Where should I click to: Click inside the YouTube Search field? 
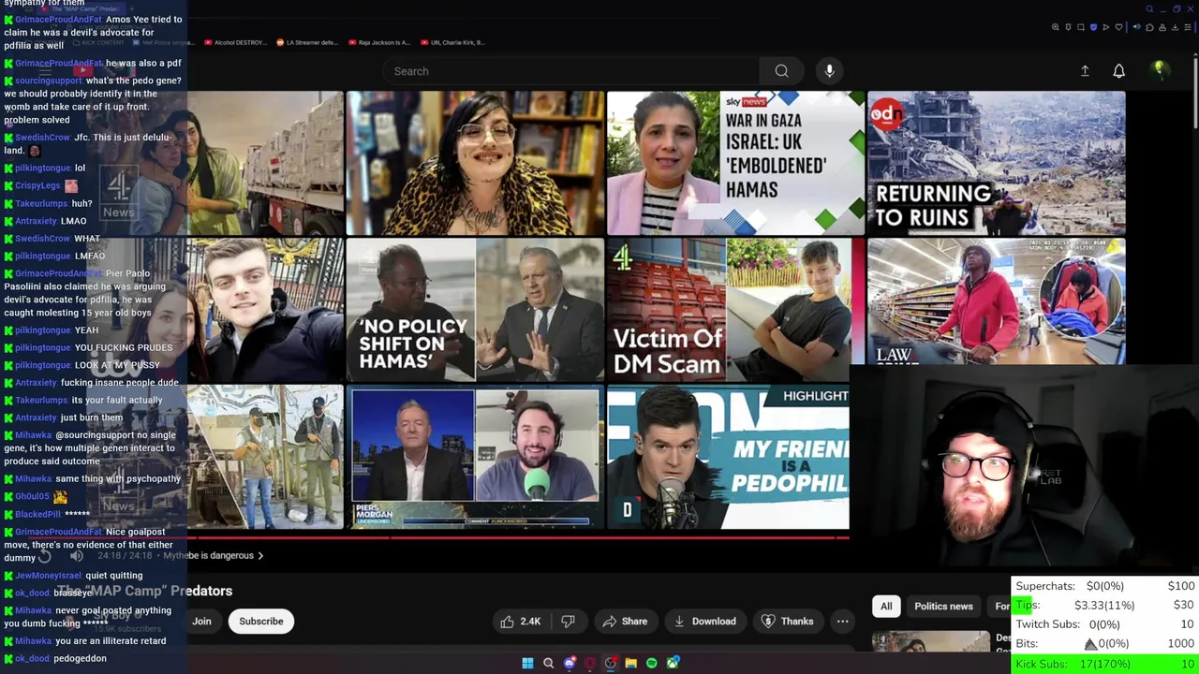point(571,71)
